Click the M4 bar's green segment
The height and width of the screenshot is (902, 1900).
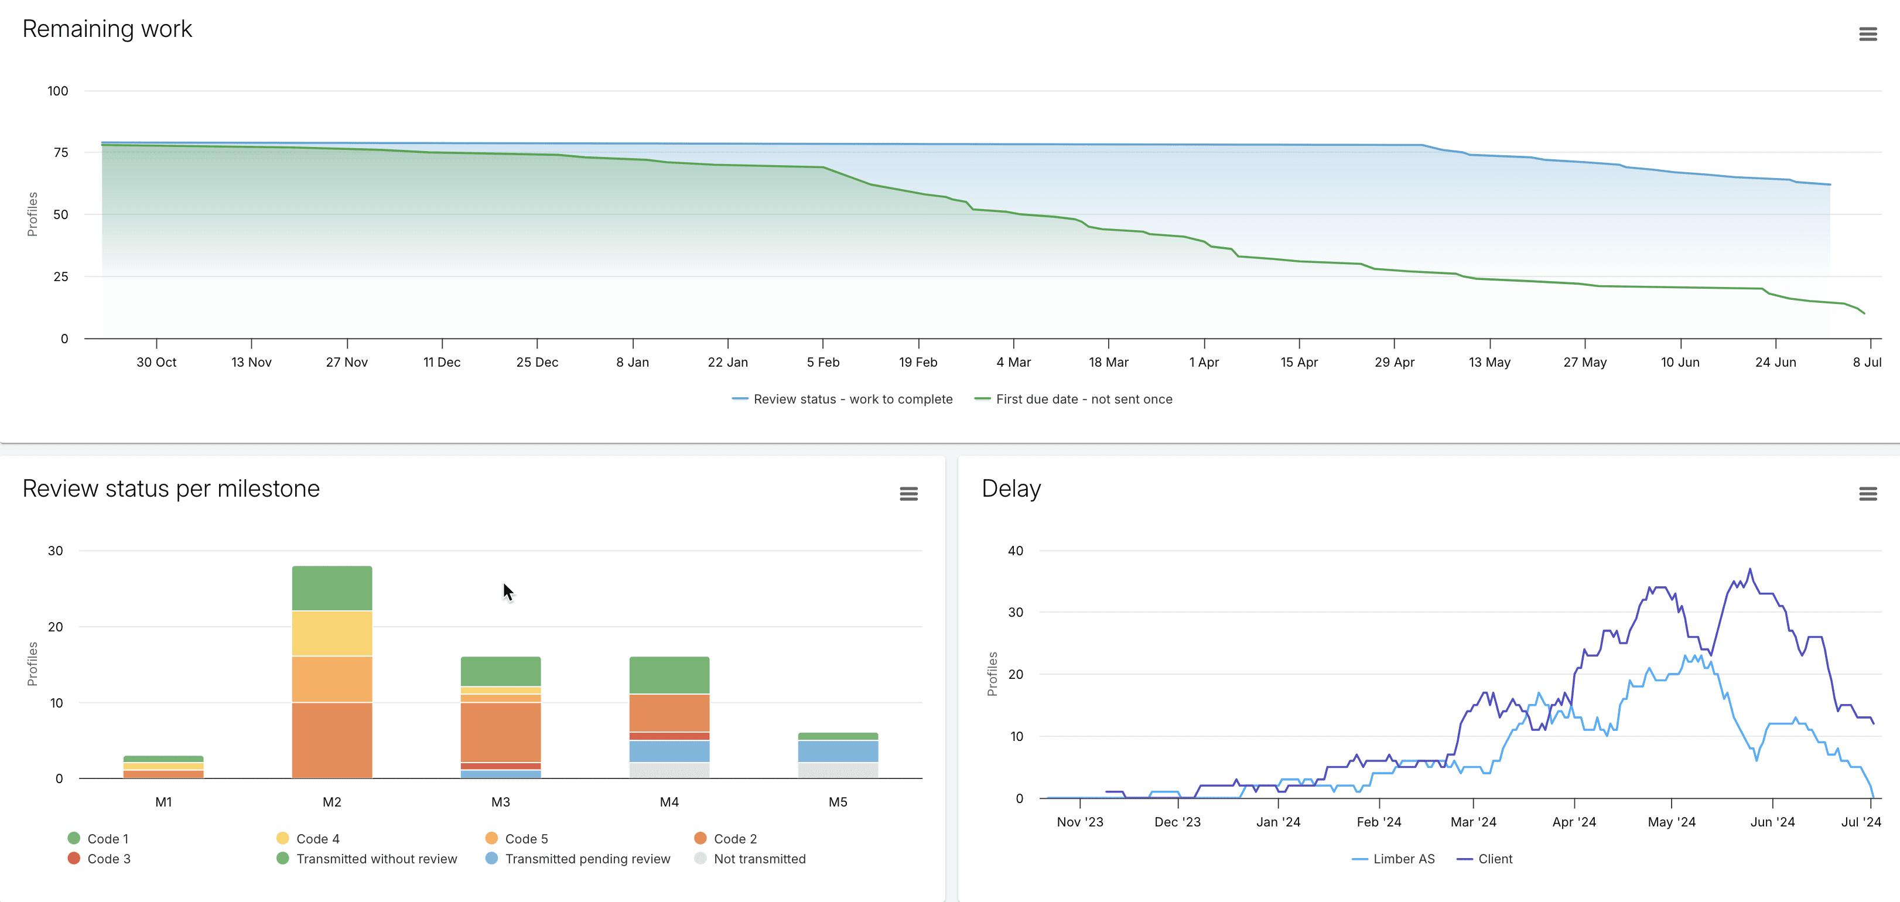click(669, 675)
